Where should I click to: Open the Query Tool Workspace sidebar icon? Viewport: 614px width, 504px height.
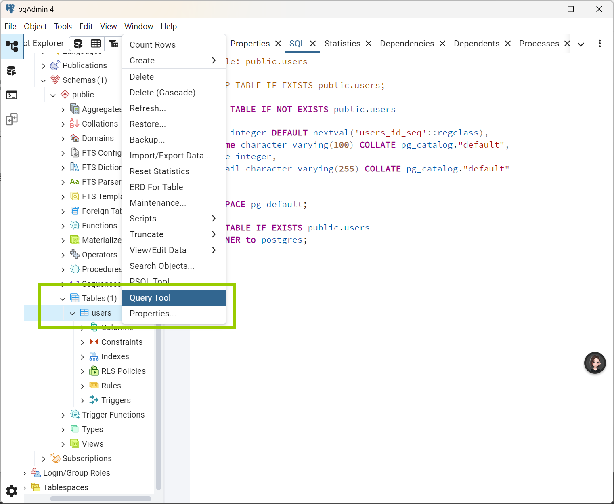coord(12,71)
